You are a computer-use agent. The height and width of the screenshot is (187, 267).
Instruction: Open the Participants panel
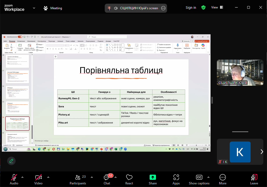pos(78,180)
